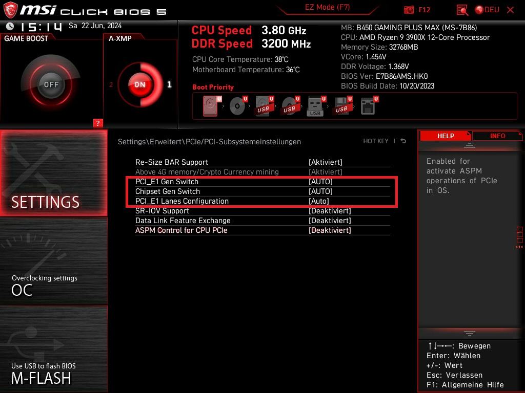Viewport: 525px width, 393px height.
Task: Click the DDR Speed 3200 MHz readout
Action: pos(251,44)
